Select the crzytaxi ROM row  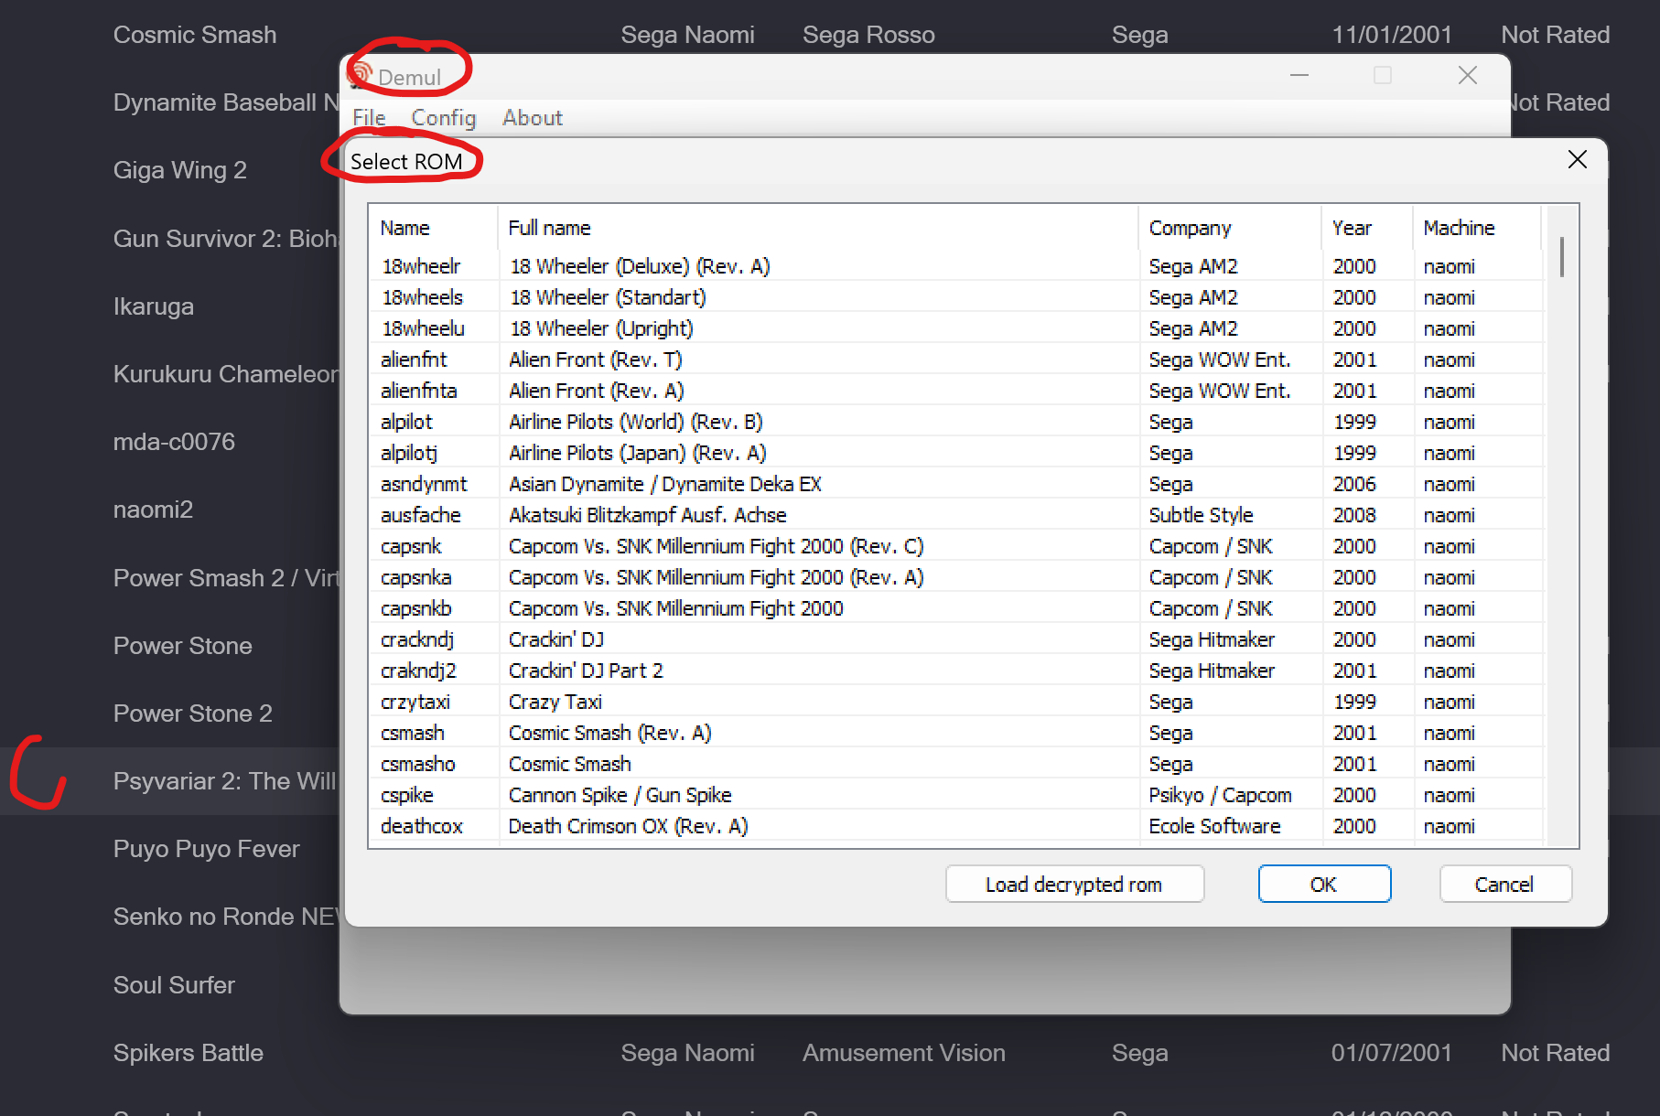956,702
